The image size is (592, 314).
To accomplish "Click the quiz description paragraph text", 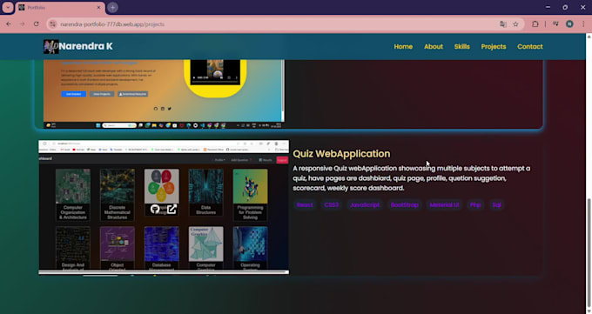I will pyautogui.click(x=412, y=178).
